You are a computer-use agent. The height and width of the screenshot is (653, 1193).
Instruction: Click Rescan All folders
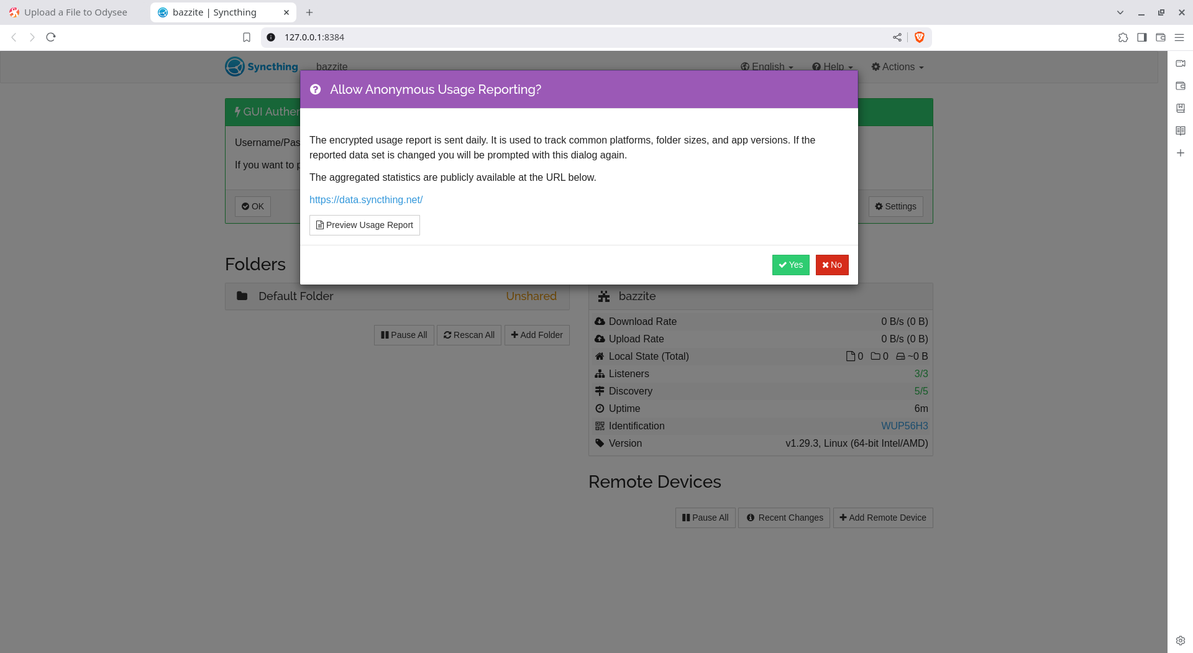pos(469,335)
